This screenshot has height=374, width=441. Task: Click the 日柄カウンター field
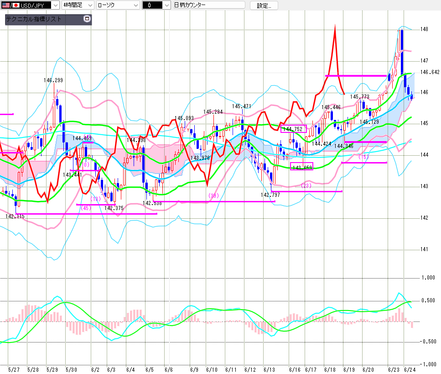209,5
